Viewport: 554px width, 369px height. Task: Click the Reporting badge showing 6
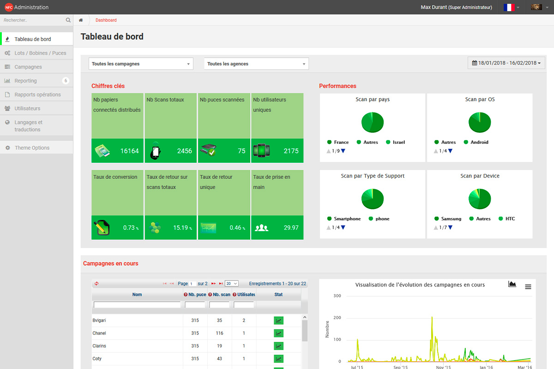(66, 81)
